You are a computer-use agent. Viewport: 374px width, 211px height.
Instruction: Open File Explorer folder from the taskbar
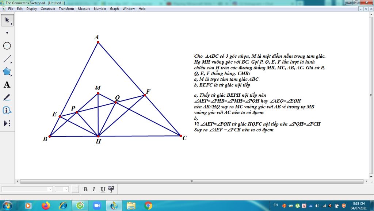(131, 206)
